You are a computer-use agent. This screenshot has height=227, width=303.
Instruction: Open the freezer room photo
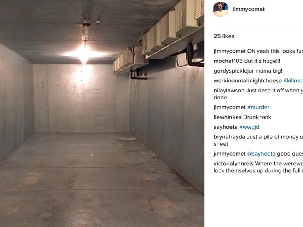pyautogui.click(x=102, y=113)
